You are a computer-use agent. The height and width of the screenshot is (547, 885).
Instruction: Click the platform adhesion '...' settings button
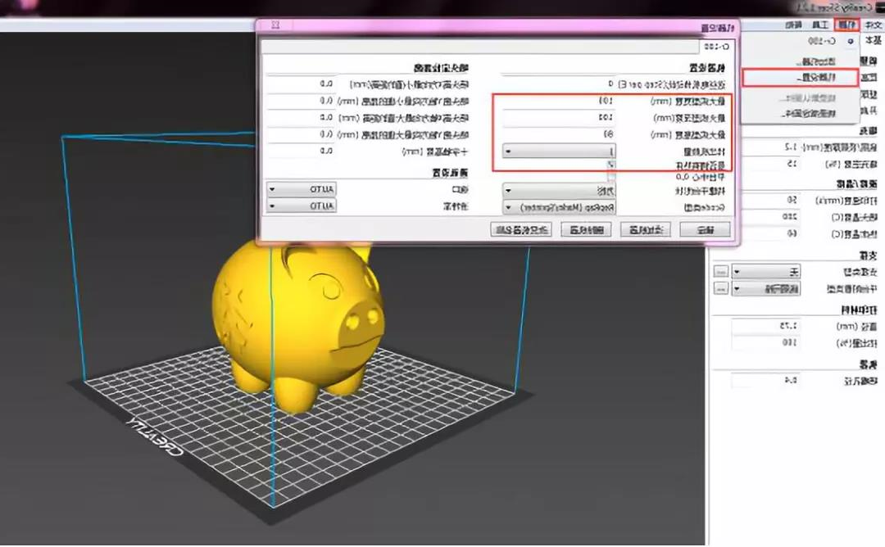[720, 288]
